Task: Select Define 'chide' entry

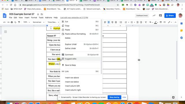Action: pyautogui.click(x=80, y=49)
